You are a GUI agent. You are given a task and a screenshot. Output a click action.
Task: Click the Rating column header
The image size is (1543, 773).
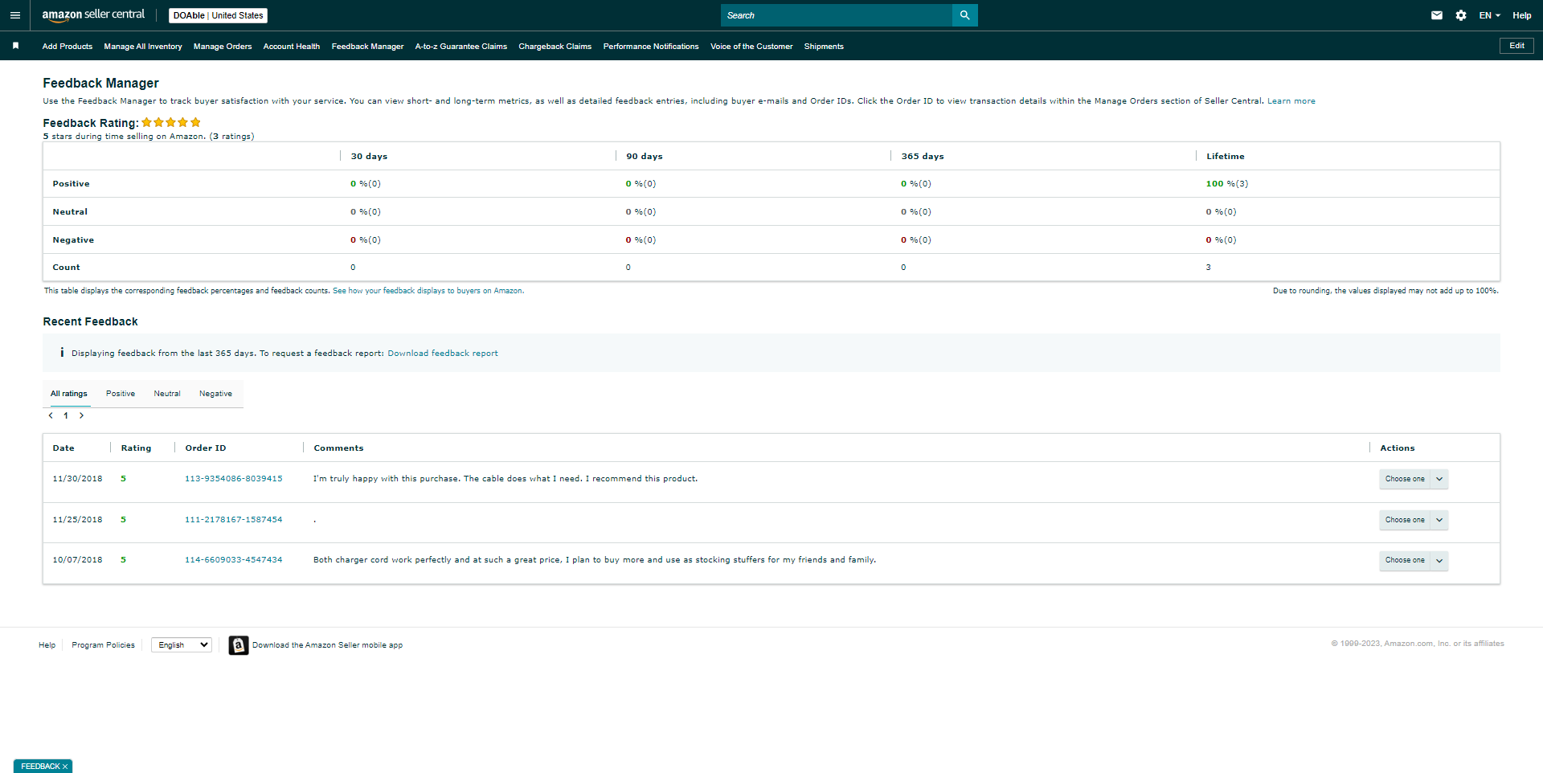pyautogui.click(x=136, y=448)
